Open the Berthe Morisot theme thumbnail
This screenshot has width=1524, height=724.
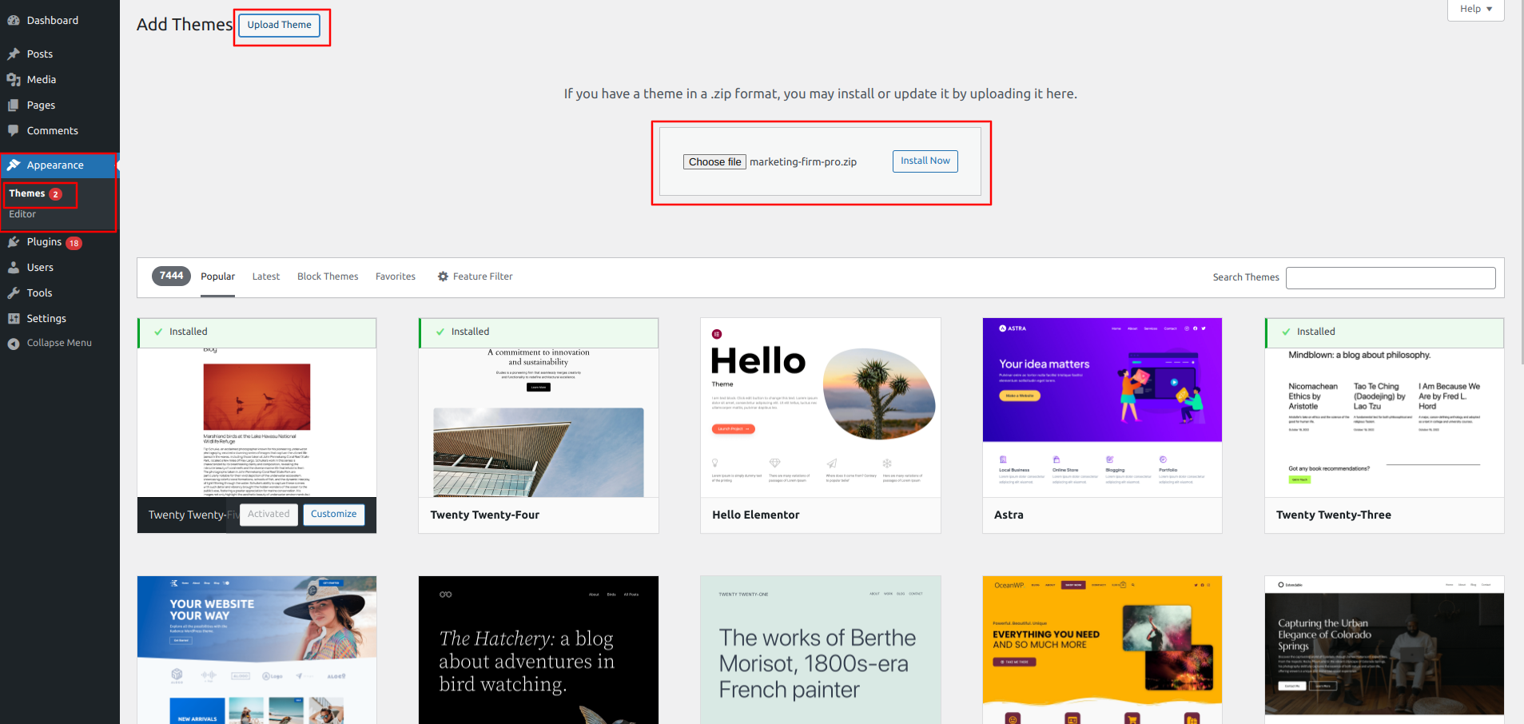(x=821, y=650)
